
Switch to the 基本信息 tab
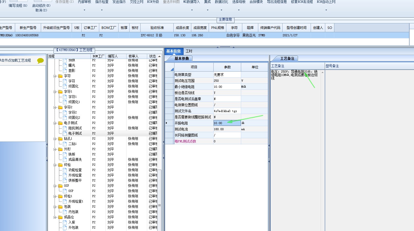(x=173, y=51)
